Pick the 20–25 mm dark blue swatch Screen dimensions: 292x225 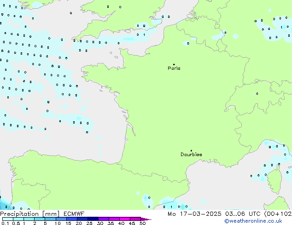point(82,219)
